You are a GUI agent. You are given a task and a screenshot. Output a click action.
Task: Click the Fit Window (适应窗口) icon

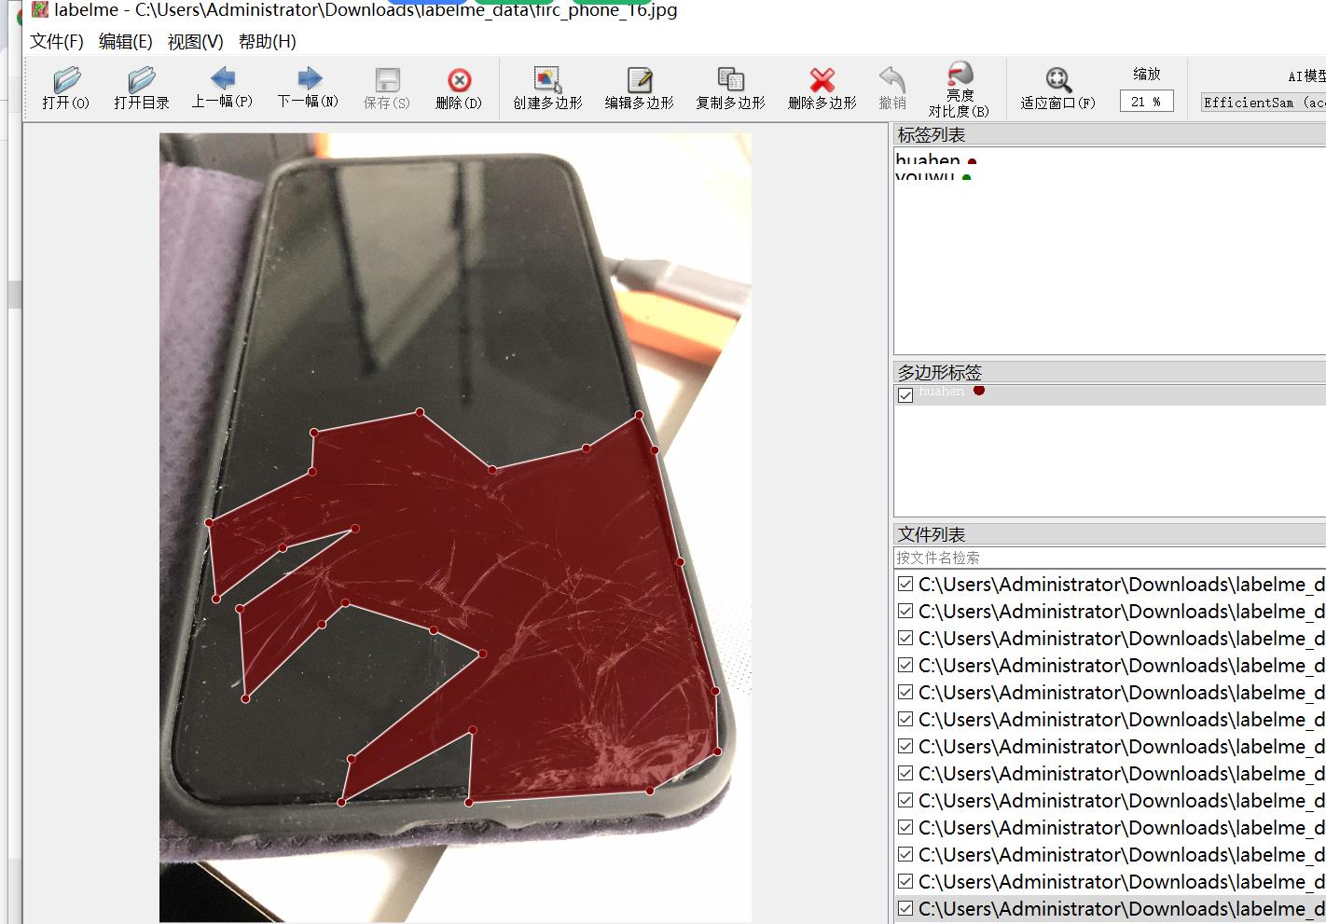tap(1057, 80)
